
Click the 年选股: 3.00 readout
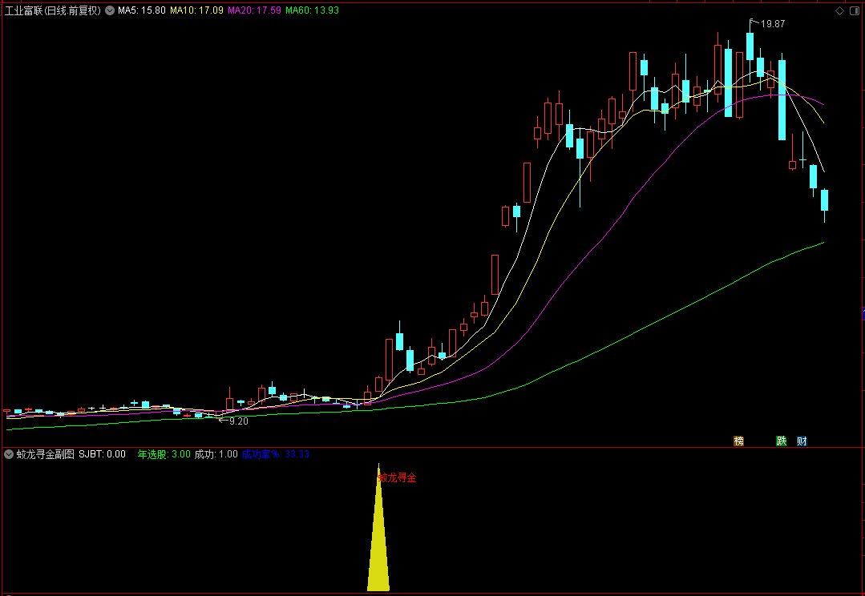click(164, 454)
